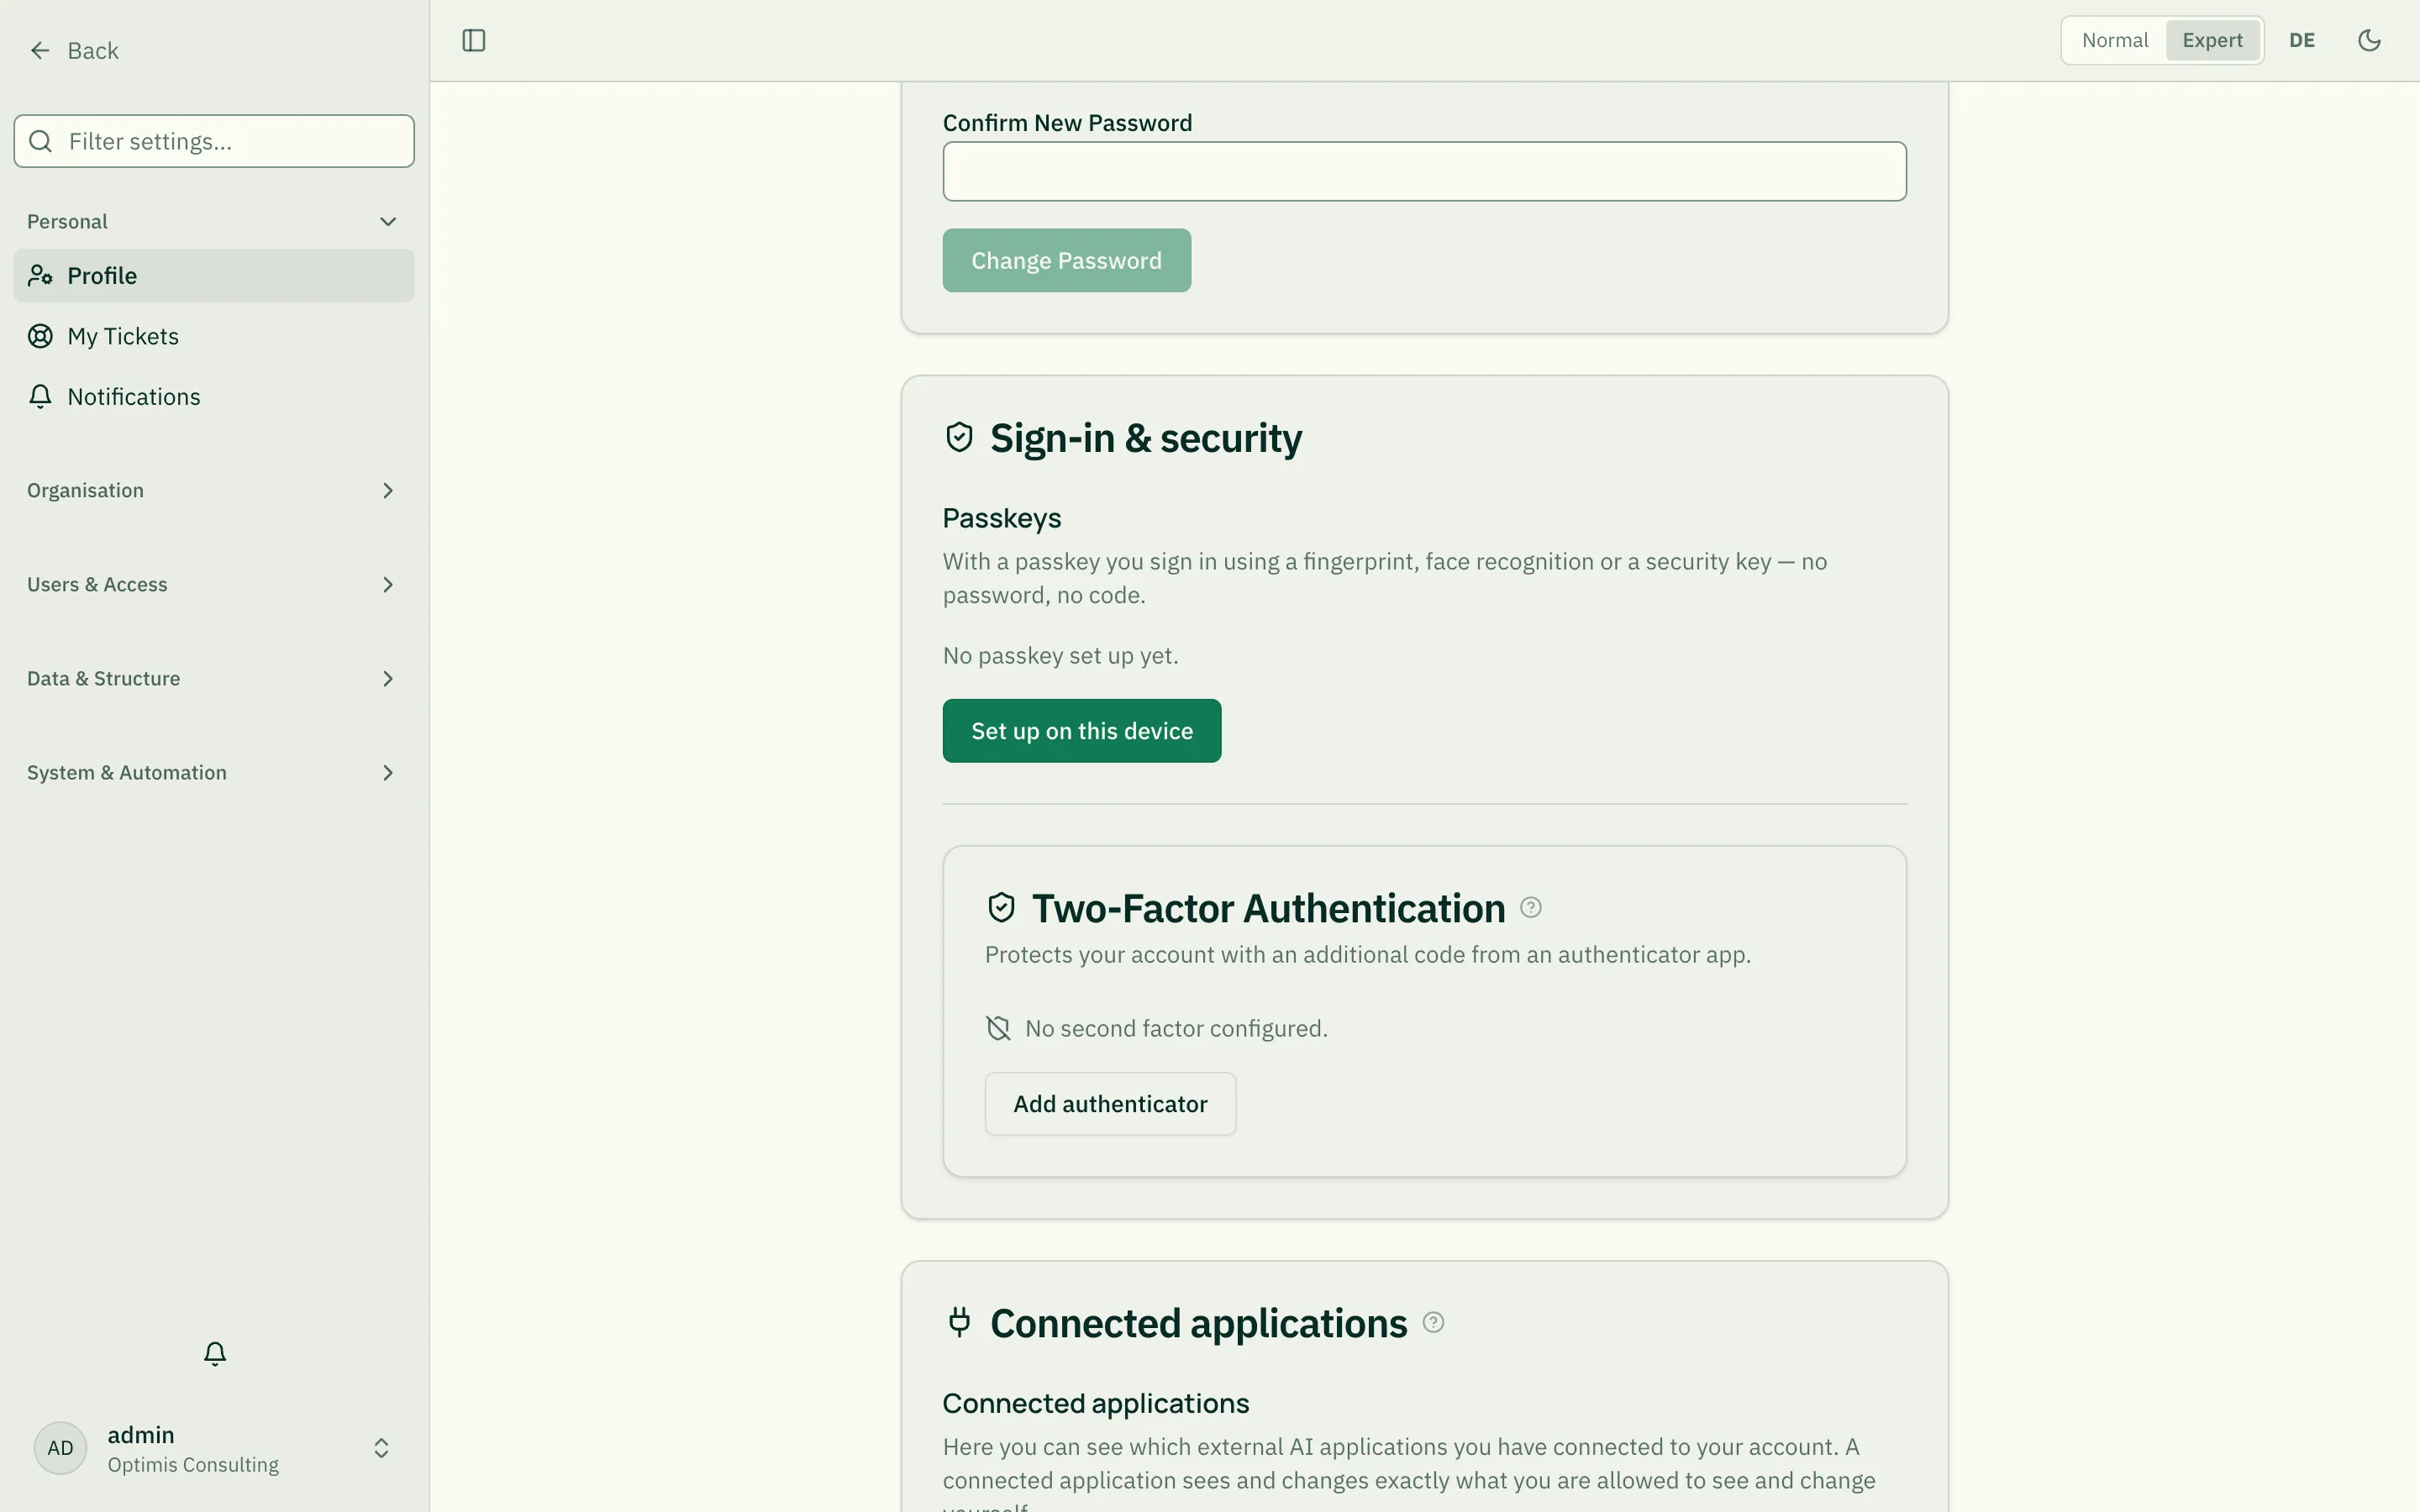Click the help icon beside Connected applications
Viewport: 2420px width, 1512px height.
[1433, 1322]
